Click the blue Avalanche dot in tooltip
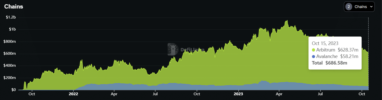This screenshot has height=100, width=382. pyautogui.click(x=313, y=56)
